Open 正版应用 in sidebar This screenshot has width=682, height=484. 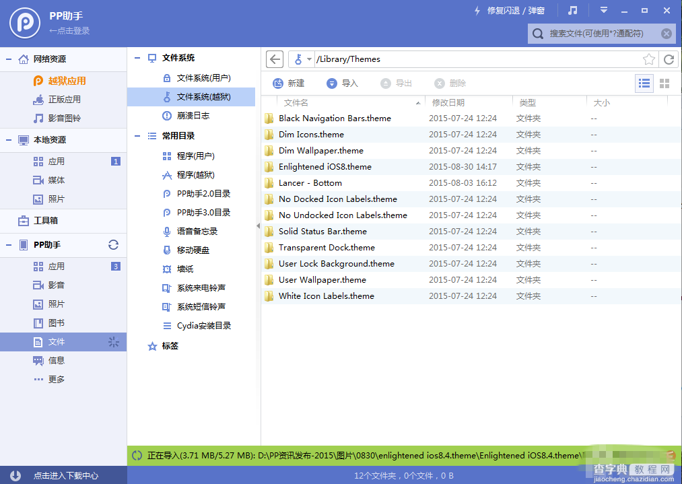click(x=63, y=100)
